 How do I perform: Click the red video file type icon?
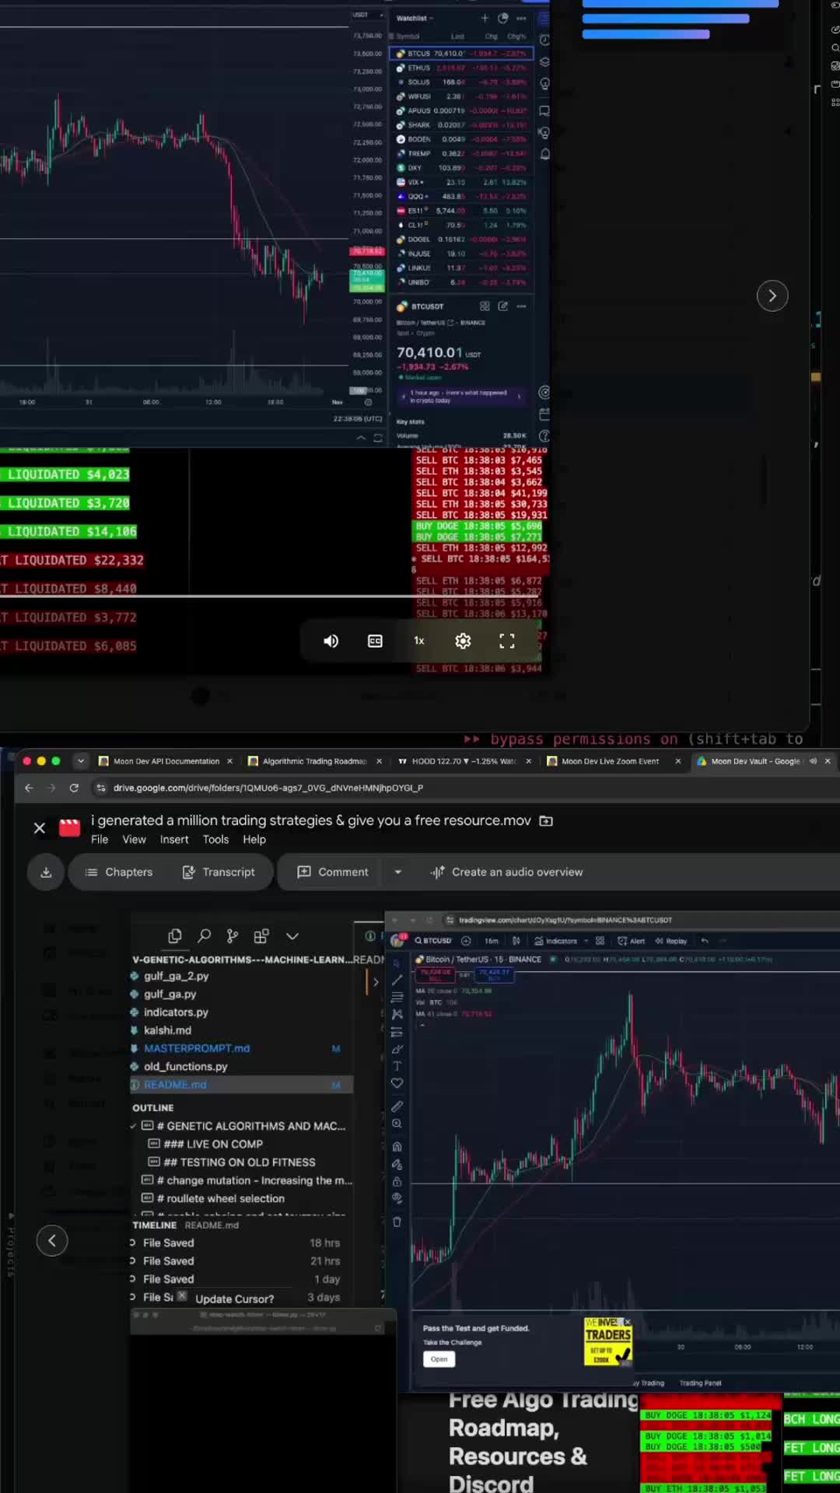click(x=70, y=828)
